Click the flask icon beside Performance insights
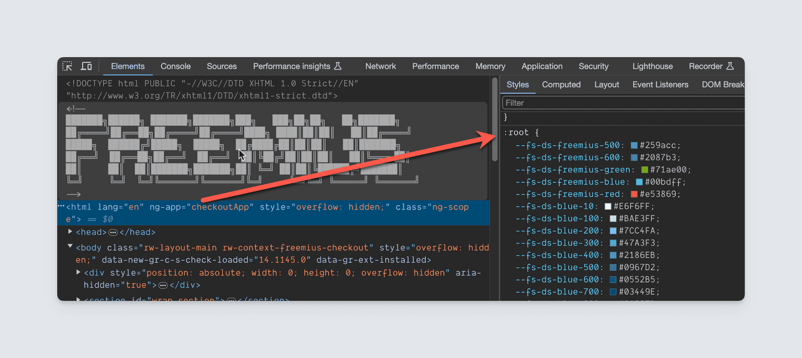The width and height of the screenshot is (802, 358). point(338,66)
